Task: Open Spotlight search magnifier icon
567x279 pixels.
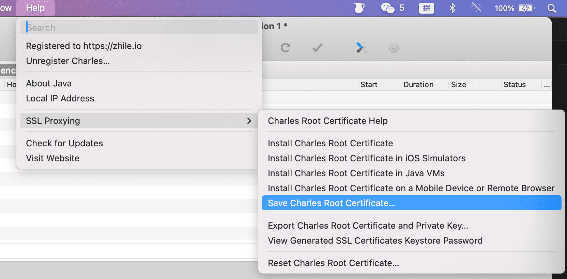Action: pyautogui.click(x=552, y=8)
